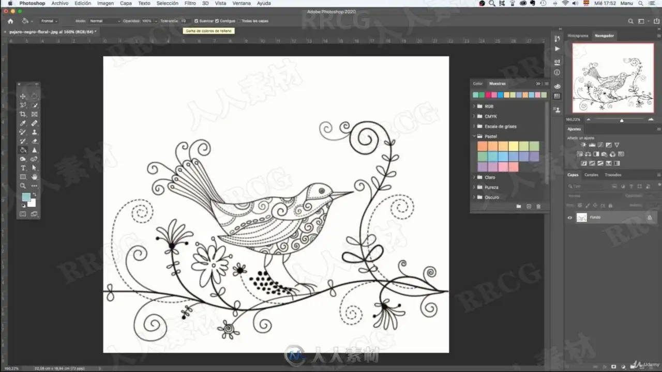Expand the RGB swatch group
Image resolution: width=662 pixels, height=372 pixels.
(x=474, y=106)
